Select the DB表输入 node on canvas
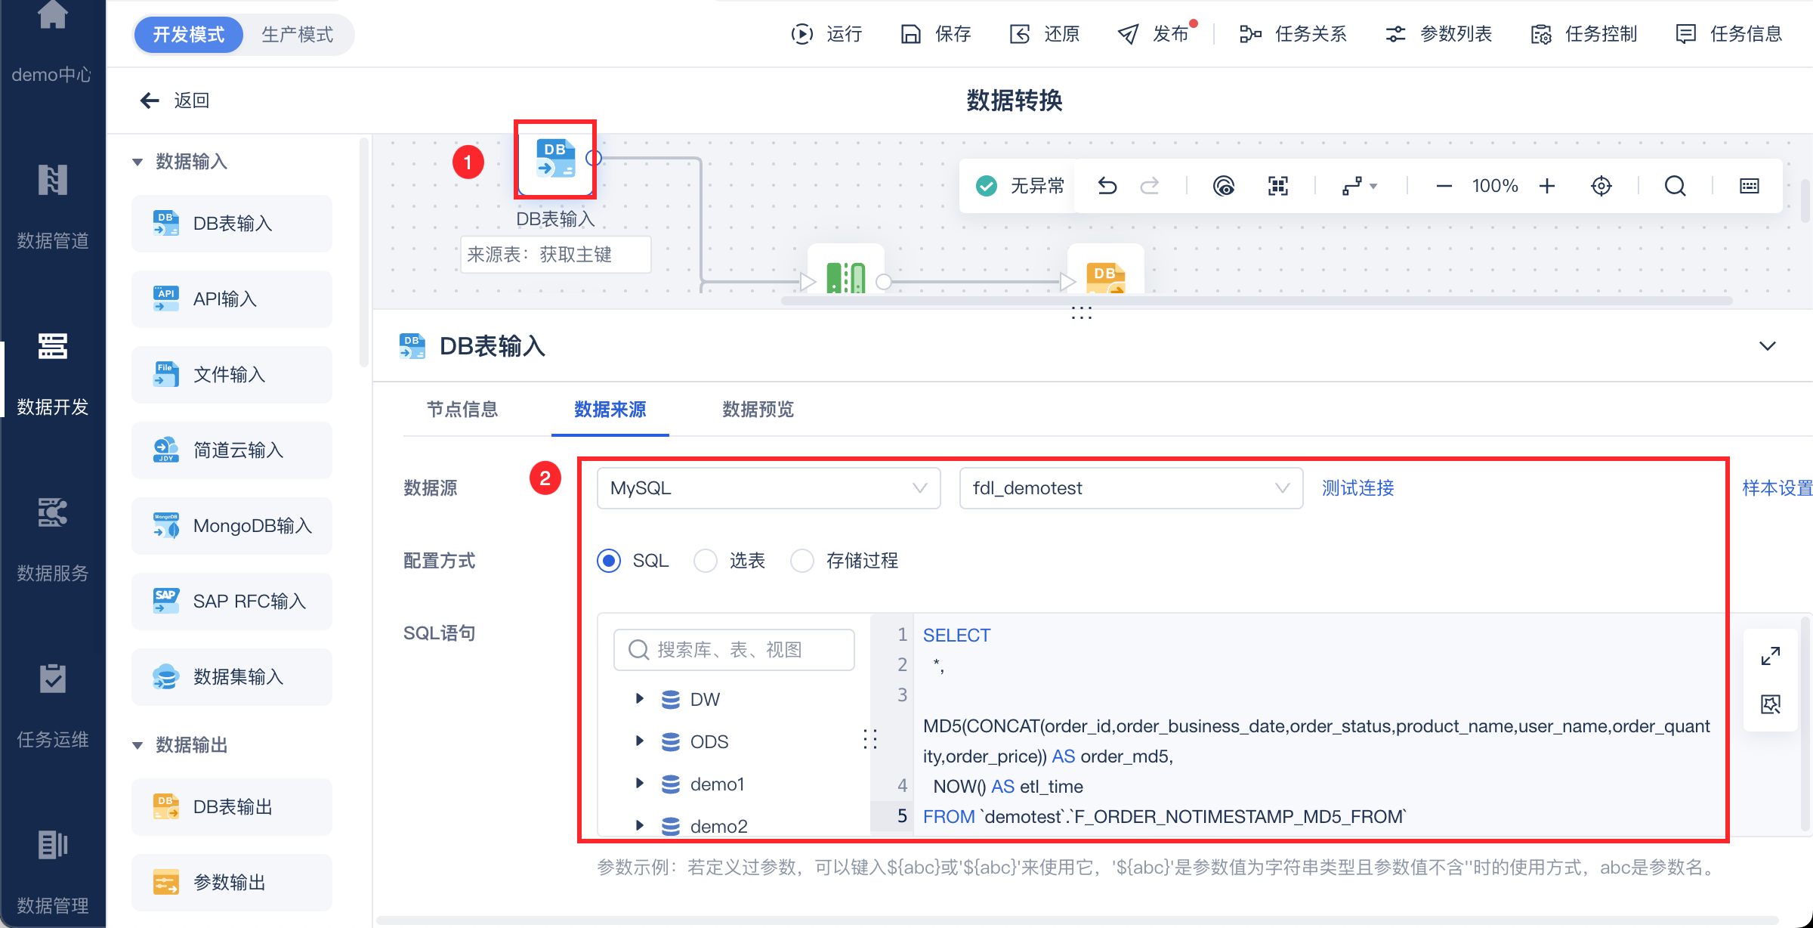Viewport: 1813px width, 928px height. [555, 159]
